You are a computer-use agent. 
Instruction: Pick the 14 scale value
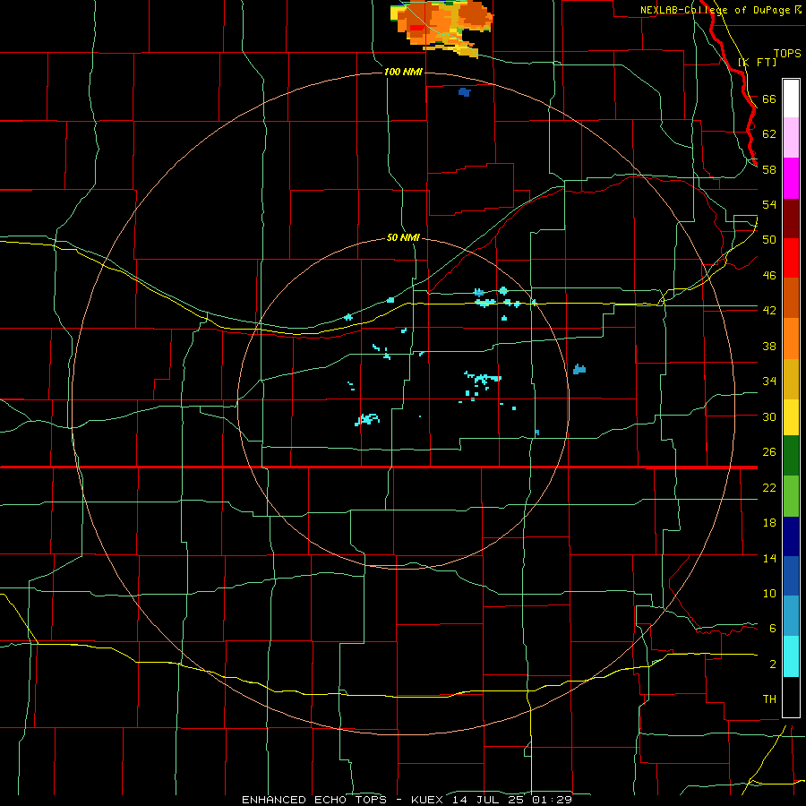(769, 558)
